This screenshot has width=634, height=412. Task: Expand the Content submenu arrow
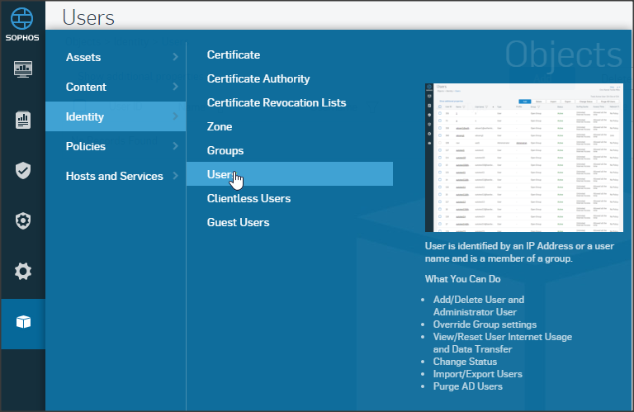click(x=175, y=87)
